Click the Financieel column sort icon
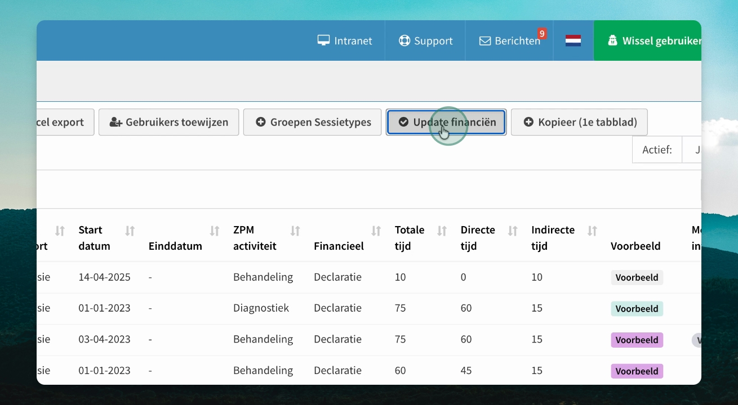 (x=376, y=231)
